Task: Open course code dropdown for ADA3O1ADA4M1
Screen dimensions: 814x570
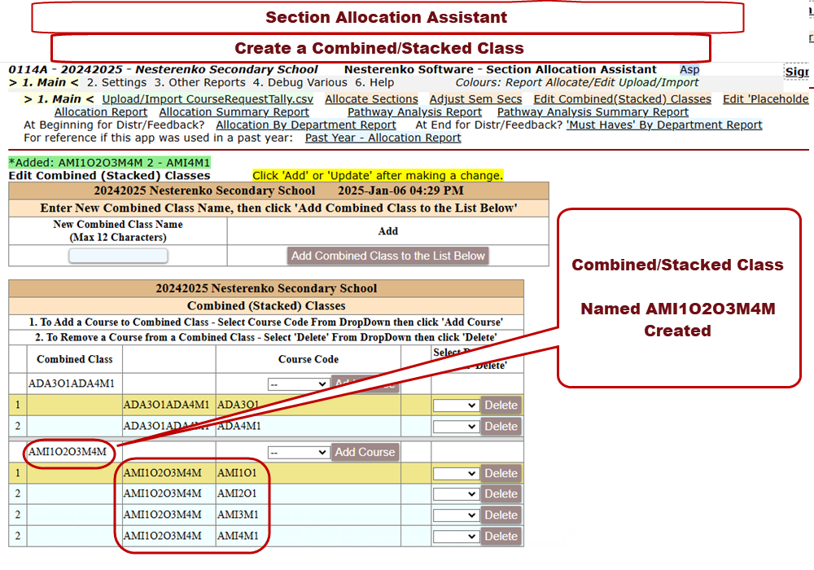Action: click(x=298, y=384)
